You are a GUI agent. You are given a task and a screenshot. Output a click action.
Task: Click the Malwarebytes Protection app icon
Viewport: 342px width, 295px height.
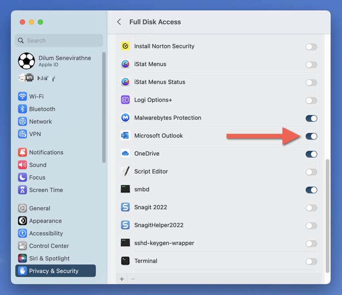click(125, 118)
